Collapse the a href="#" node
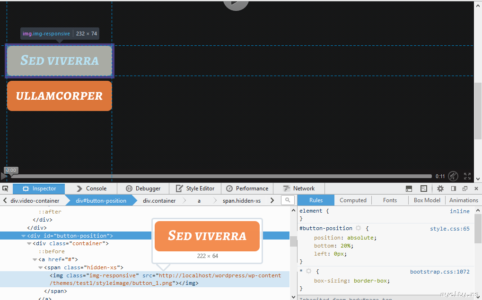Screen dimensions: 482x300 click(x=35, y=260)
